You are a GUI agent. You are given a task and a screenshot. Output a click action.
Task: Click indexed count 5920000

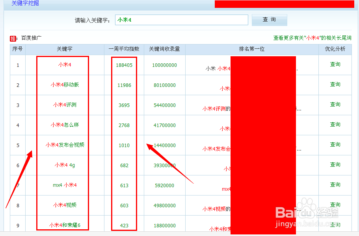coord(164,186)
